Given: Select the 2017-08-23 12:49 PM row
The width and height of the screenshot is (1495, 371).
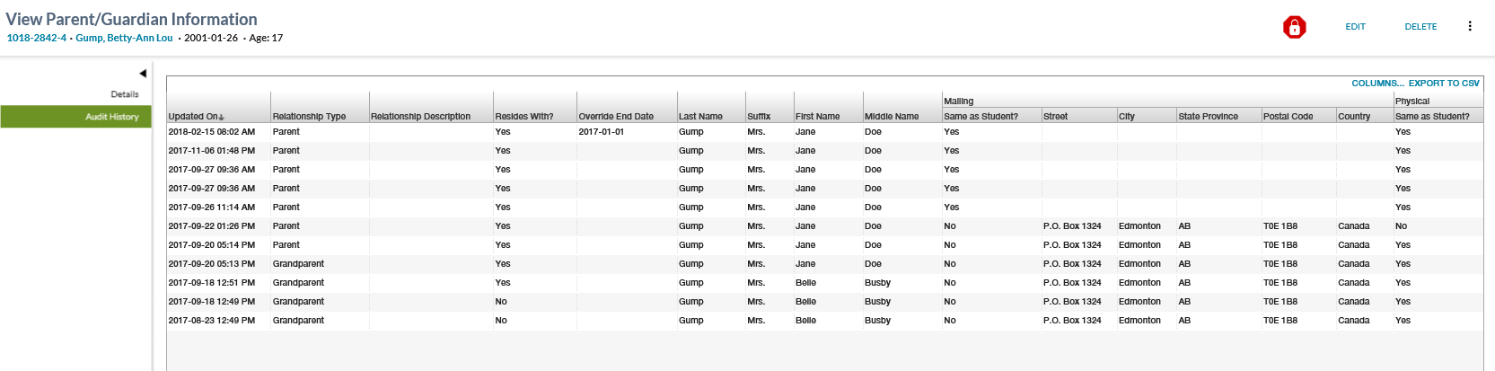Looking at the screenshot, I should (212, 321).
